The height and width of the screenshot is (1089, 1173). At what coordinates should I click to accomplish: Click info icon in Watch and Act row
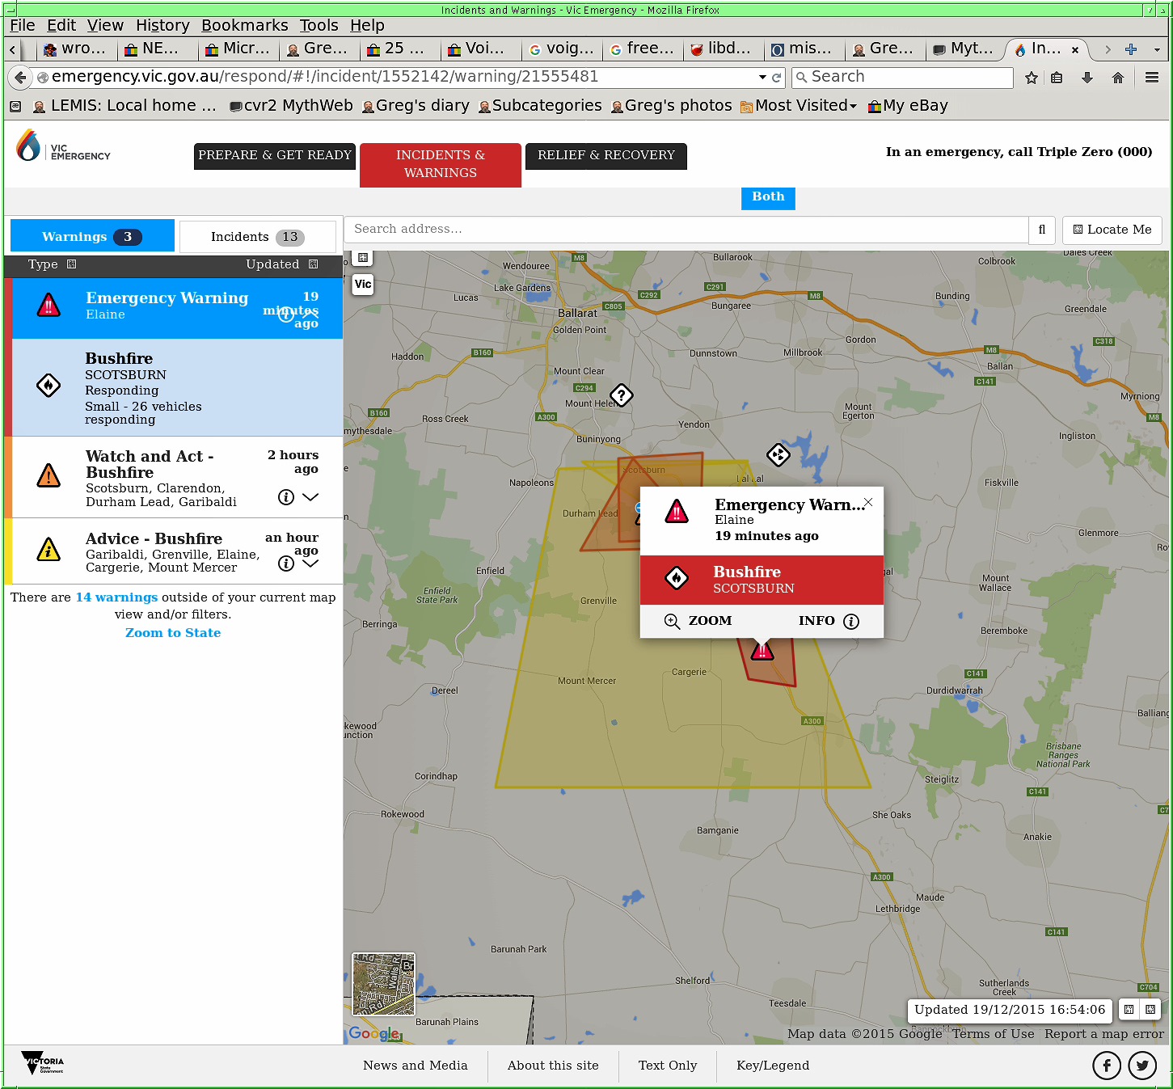(x=285, y=497)
